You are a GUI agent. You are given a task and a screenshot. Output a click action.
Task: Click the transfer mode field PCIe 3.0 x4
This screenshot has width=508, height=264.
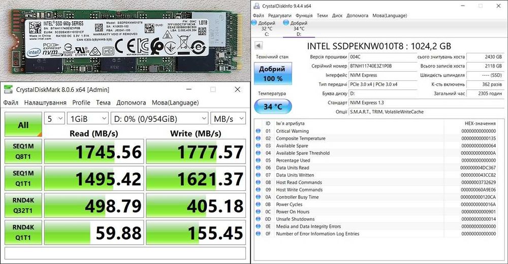(383, 84)
